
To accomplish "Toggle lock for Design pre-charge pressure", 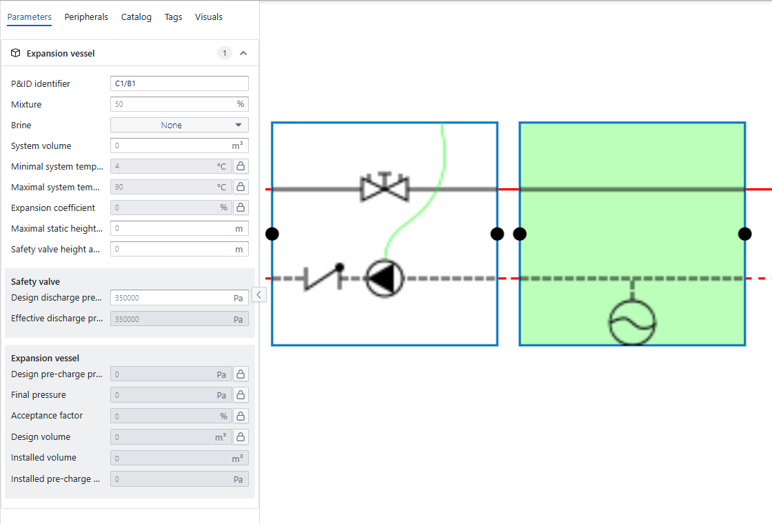I will tap(241, 374).
